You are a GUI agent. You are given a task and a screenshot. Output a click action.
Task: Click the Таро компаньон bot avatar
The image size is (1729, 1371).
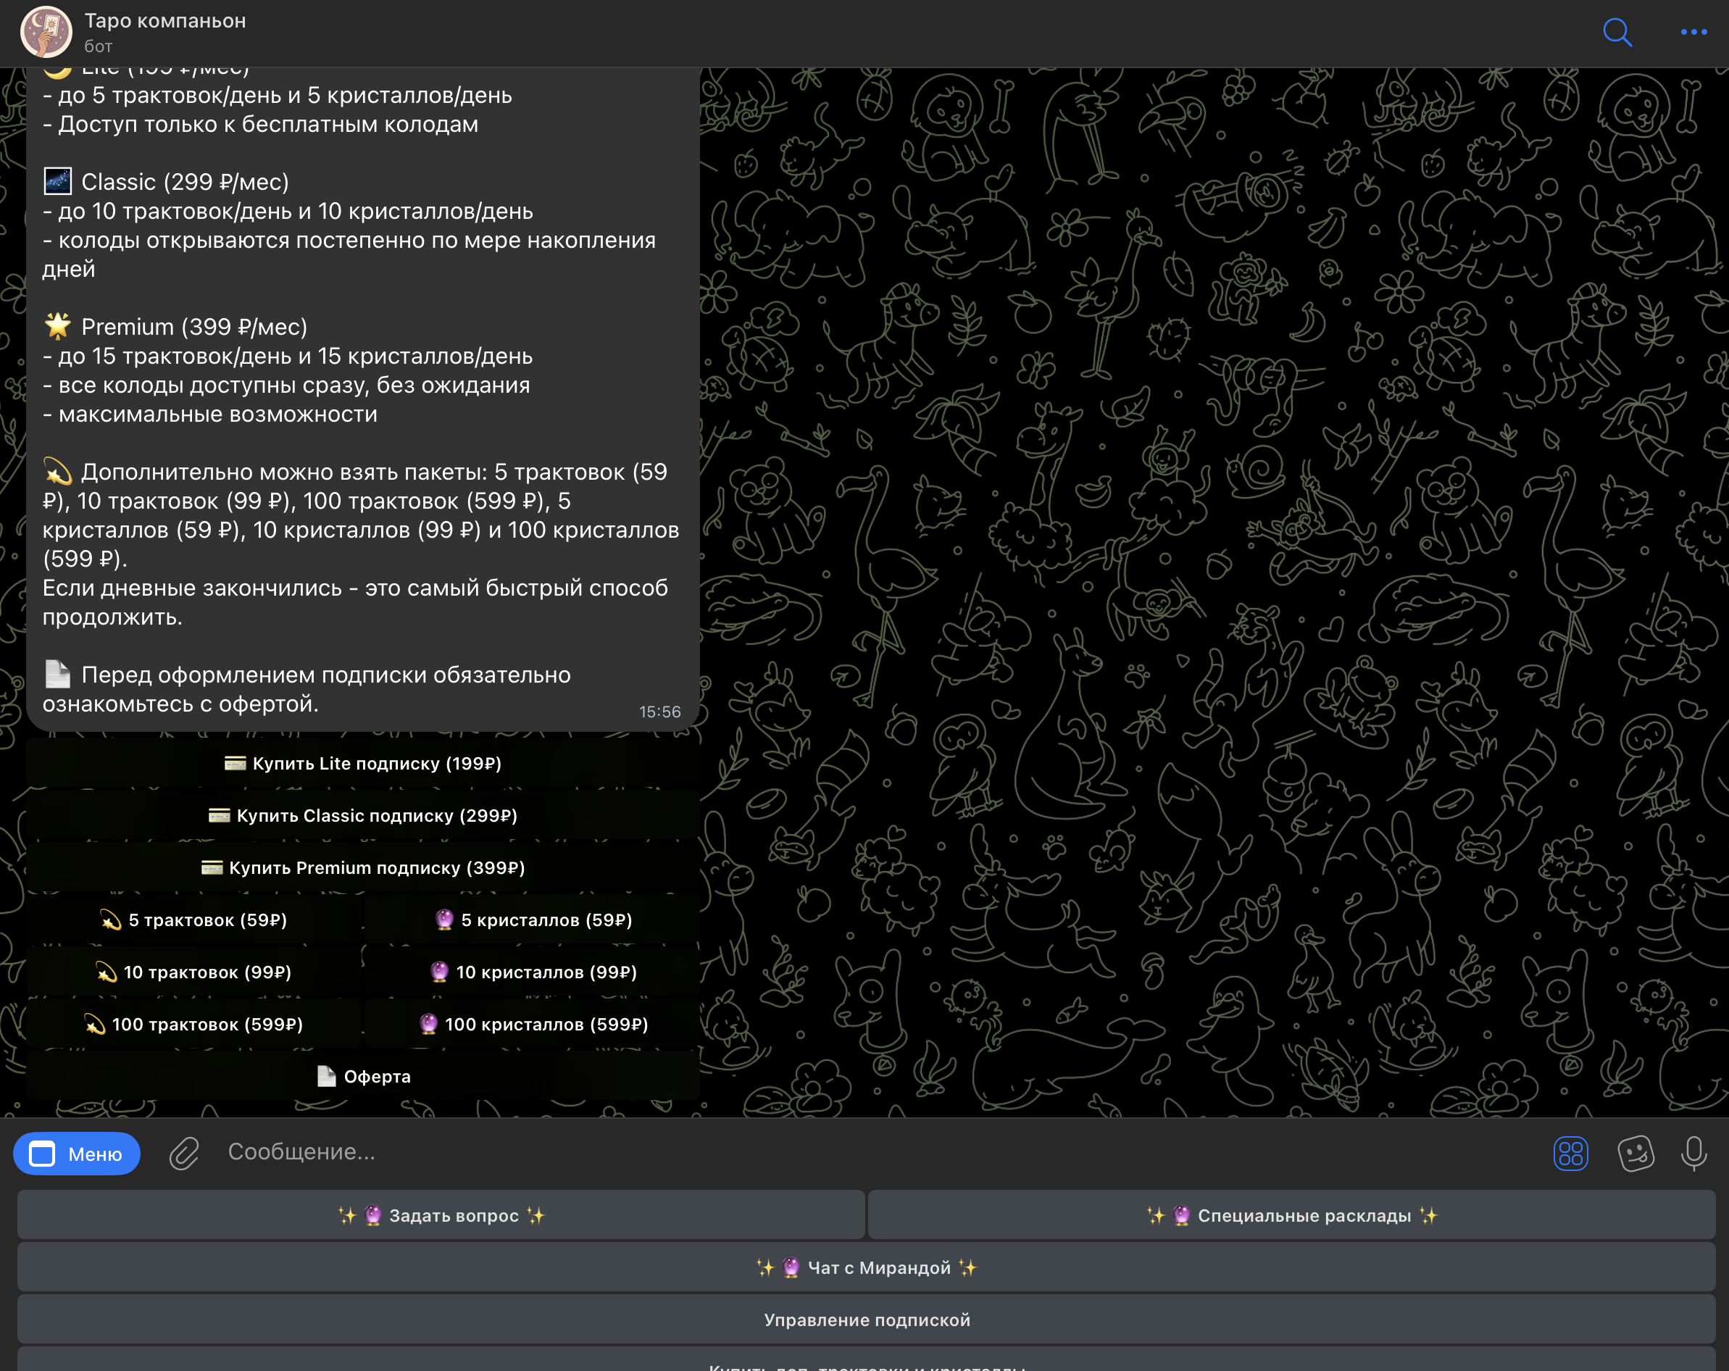pos(46,32)
